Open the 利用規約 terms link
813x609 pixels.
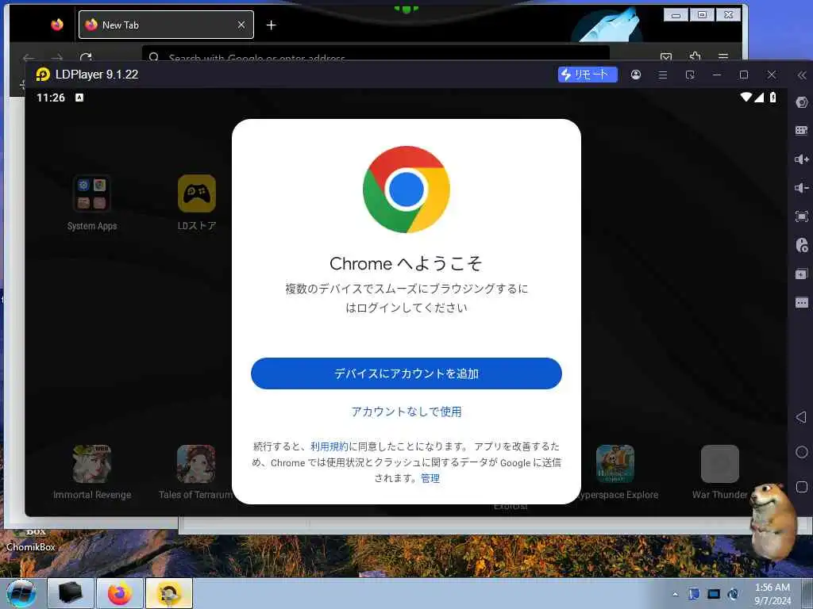click(329, 446)
